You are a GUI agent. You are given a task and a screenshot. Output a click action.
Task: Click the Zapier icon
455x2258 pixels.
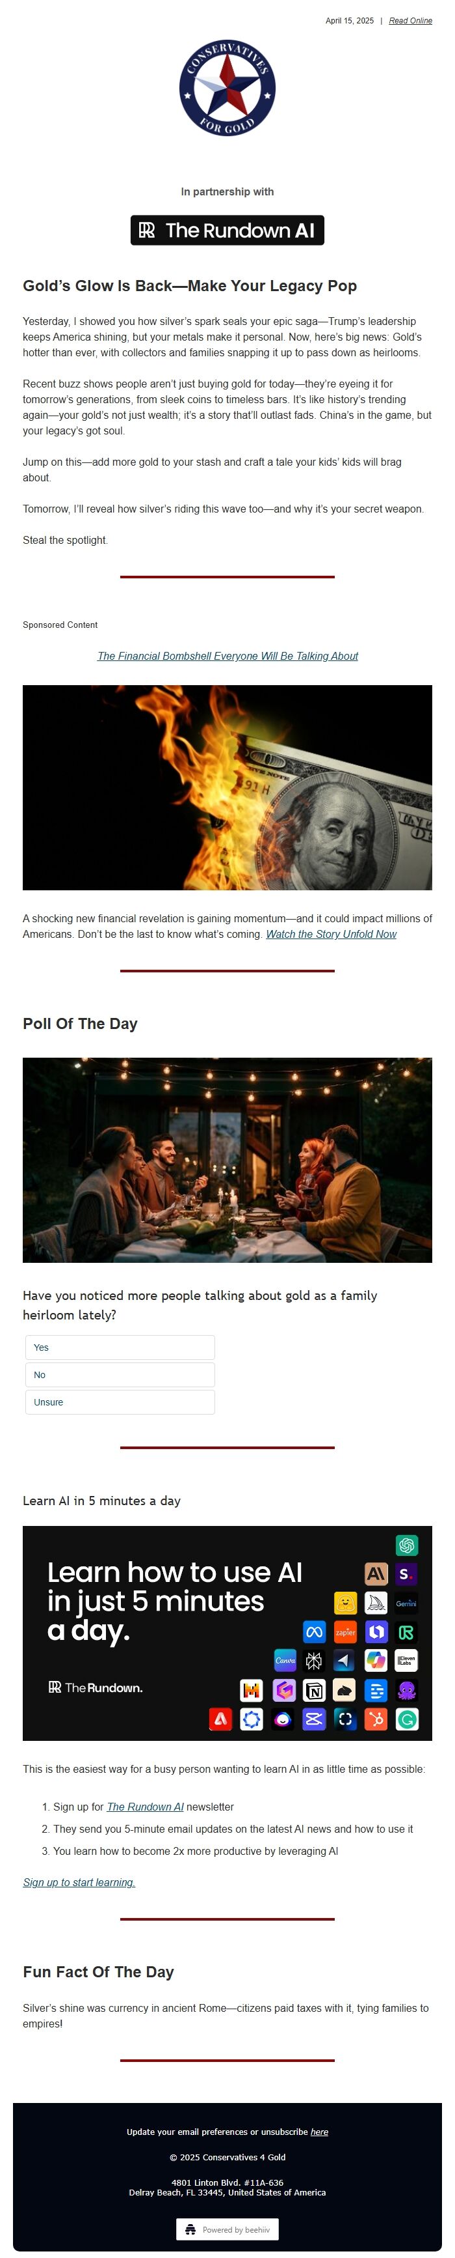tap(346, 1632)
